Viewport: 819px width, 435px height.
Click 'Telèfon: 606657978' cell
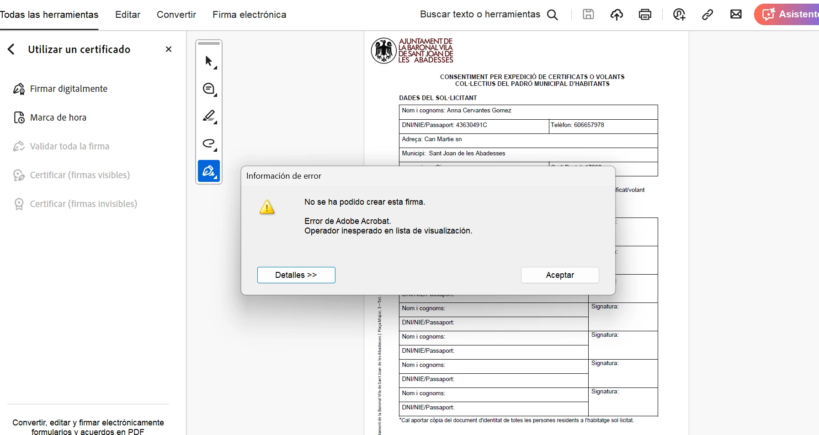(x=603, y=127)
